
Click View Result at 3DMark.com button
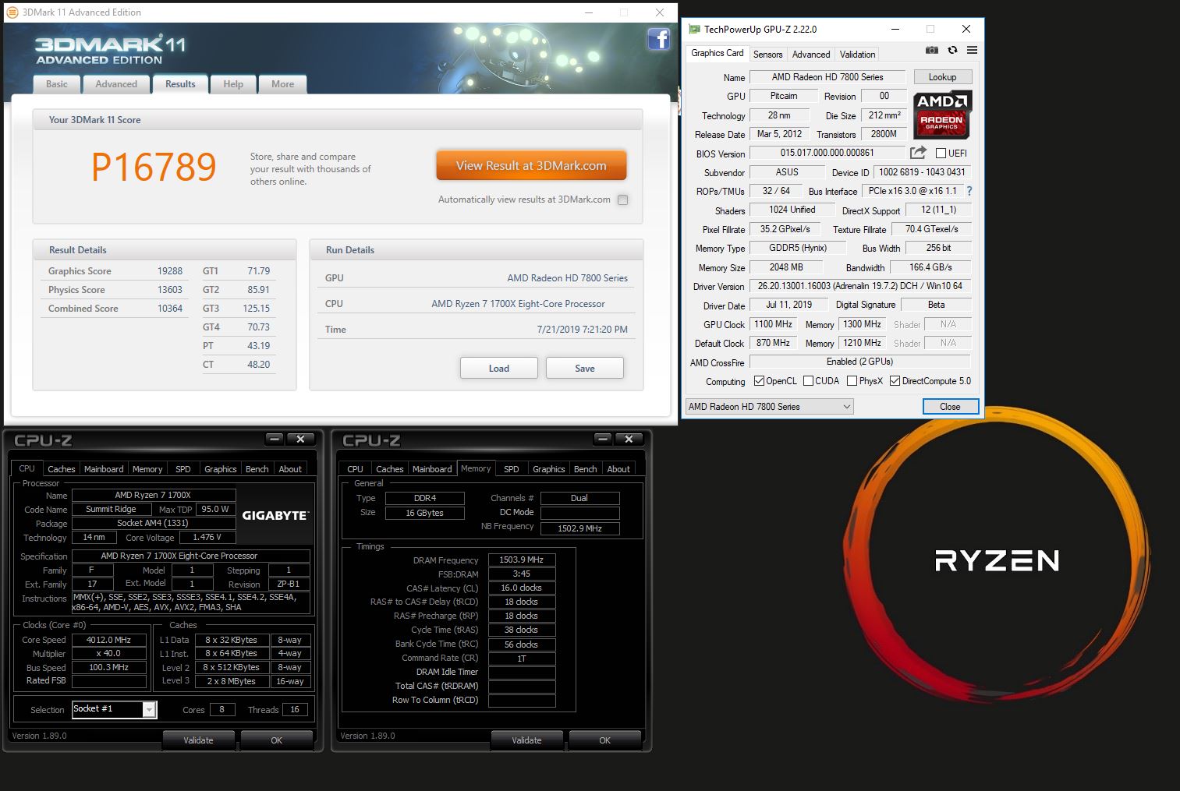pyautogui.click(x=531, y=166)
